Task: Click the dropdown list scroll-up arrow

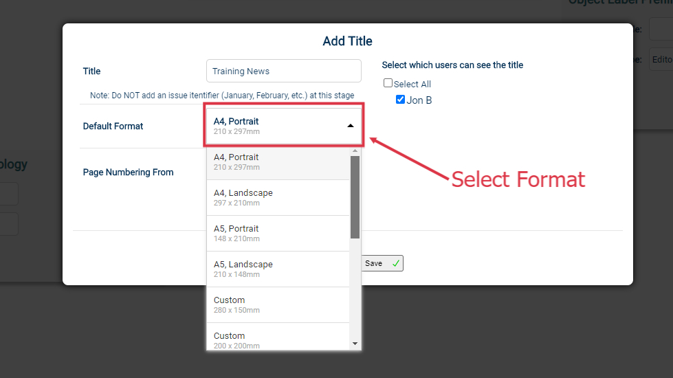Action: click(x=355, y=151)
